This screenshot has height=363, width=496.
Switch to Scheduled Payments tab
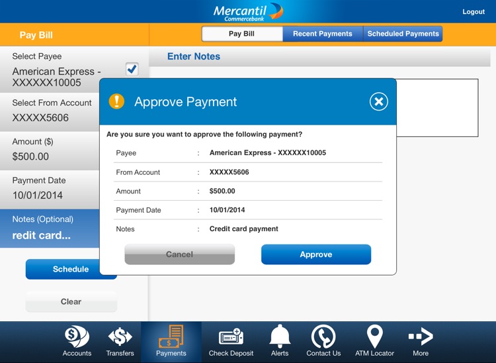[403, 34]
